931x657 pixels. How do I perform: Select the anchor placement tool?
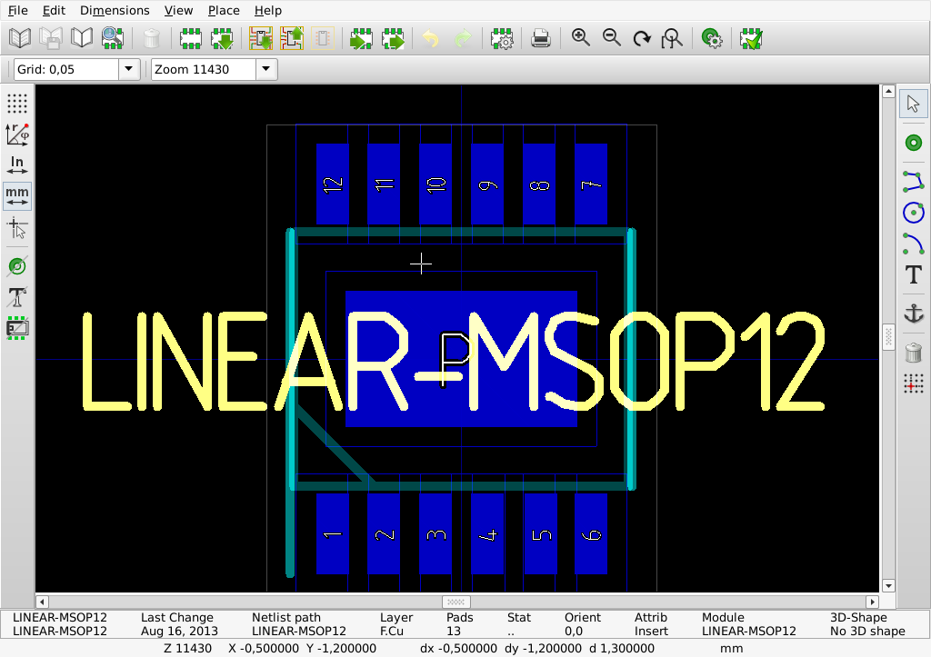coord(914,314)
